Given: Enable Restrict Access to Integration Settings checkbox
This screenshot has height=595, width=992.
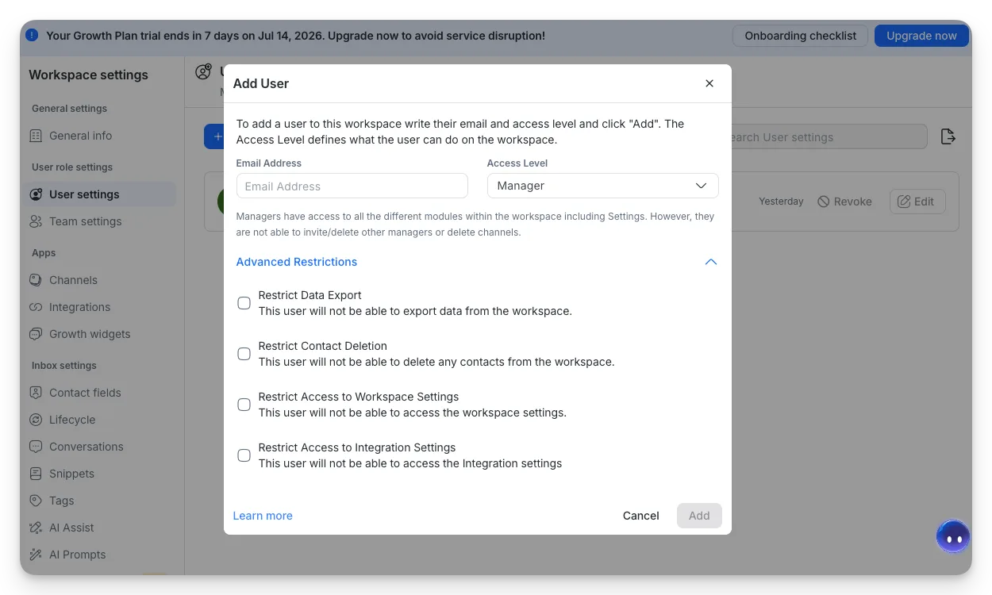Looking at the screenshot, I should pos(244,455).
